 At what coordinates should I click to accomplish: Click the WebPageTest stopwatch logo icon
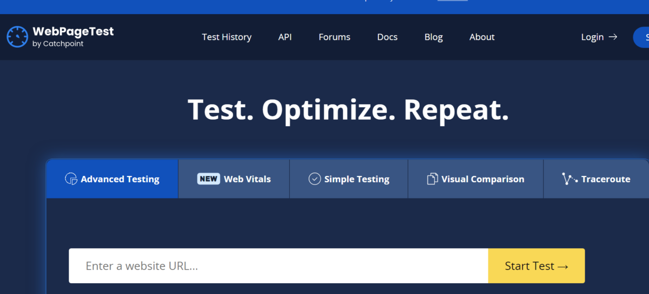pos(17,37)
